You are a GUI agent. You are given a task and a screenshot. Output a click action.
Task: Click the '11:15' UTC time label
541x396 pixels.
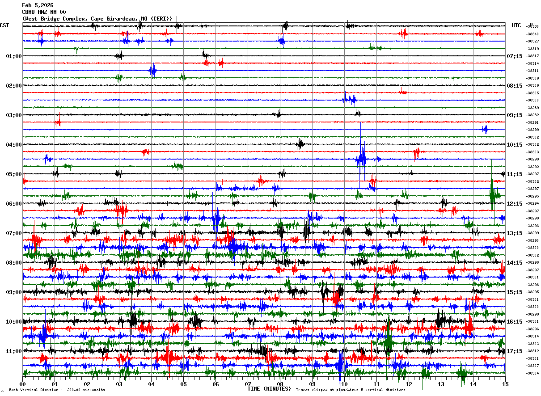pyautogui.click(x=515, y=174)
